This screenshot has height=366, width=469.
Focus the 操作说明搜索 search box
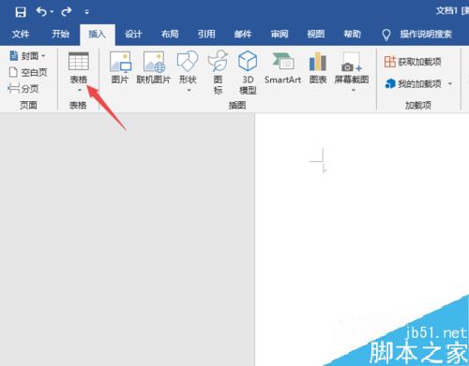pyautogui.click(x=426, y=34)
